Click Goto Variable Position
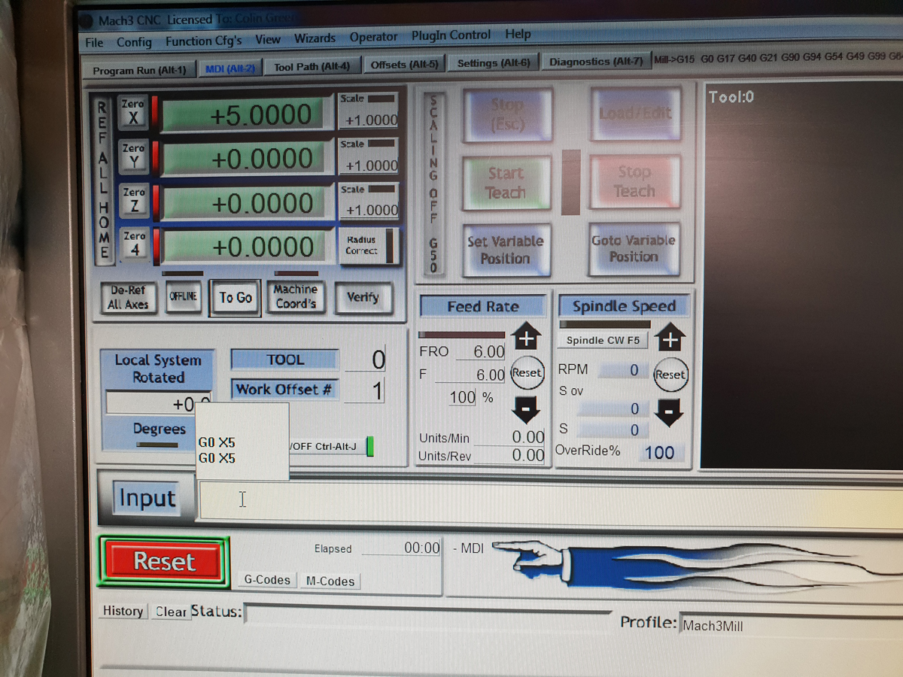Screen dimensions: 903x677 click(x=634, y=248)
